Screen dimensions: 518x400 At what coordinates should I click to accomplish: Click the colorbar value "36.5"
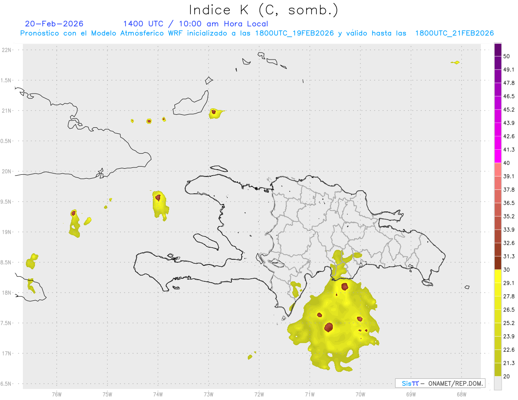pos(509,203)
